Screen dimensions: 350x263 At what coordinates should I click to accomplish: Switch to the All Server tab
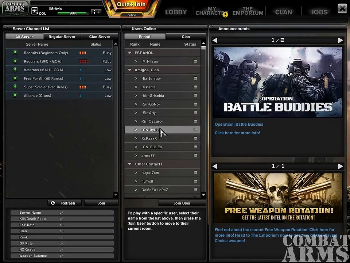pos(24,37)
